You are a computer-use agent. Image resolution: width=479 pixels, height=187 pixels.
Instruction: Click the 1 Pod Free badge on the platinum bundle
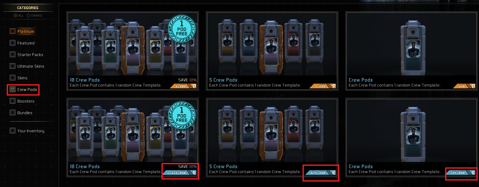point(182,29)
